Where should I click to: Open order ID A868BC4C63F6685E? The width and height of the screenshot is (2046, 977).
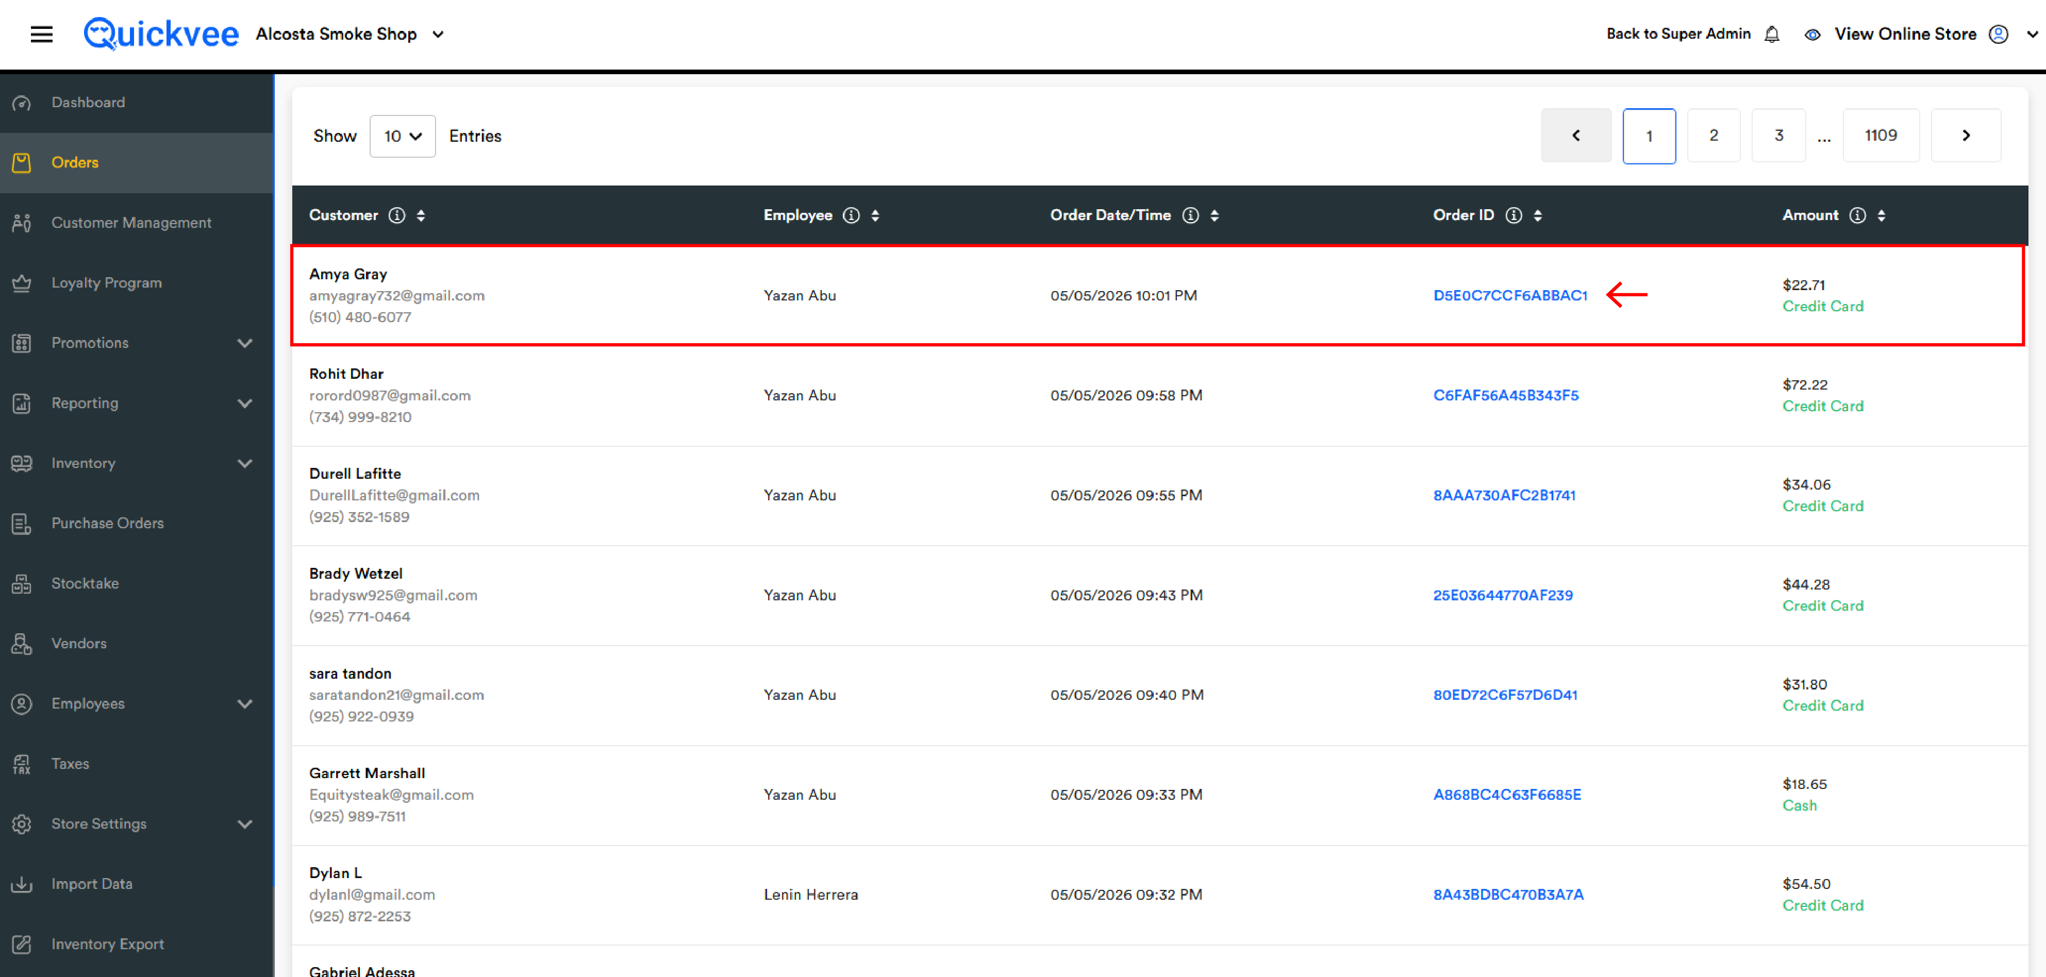(1507, 795)
